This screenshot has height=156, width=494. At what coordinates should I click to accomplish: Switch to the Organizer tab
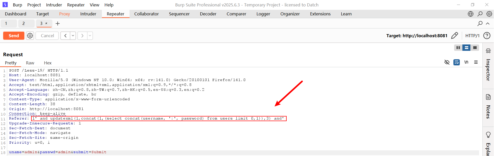pyautogui.click(x=290, y=14)
